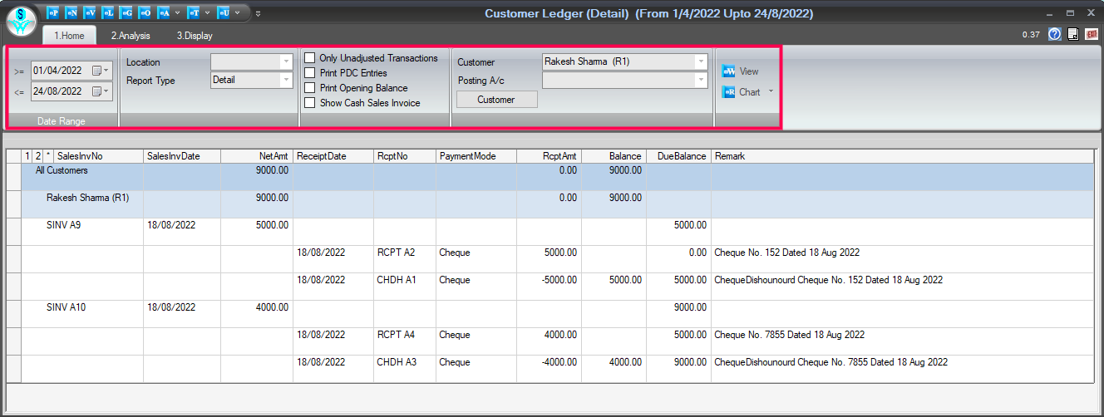Switch to the 1.Home tab

point(70,36)
